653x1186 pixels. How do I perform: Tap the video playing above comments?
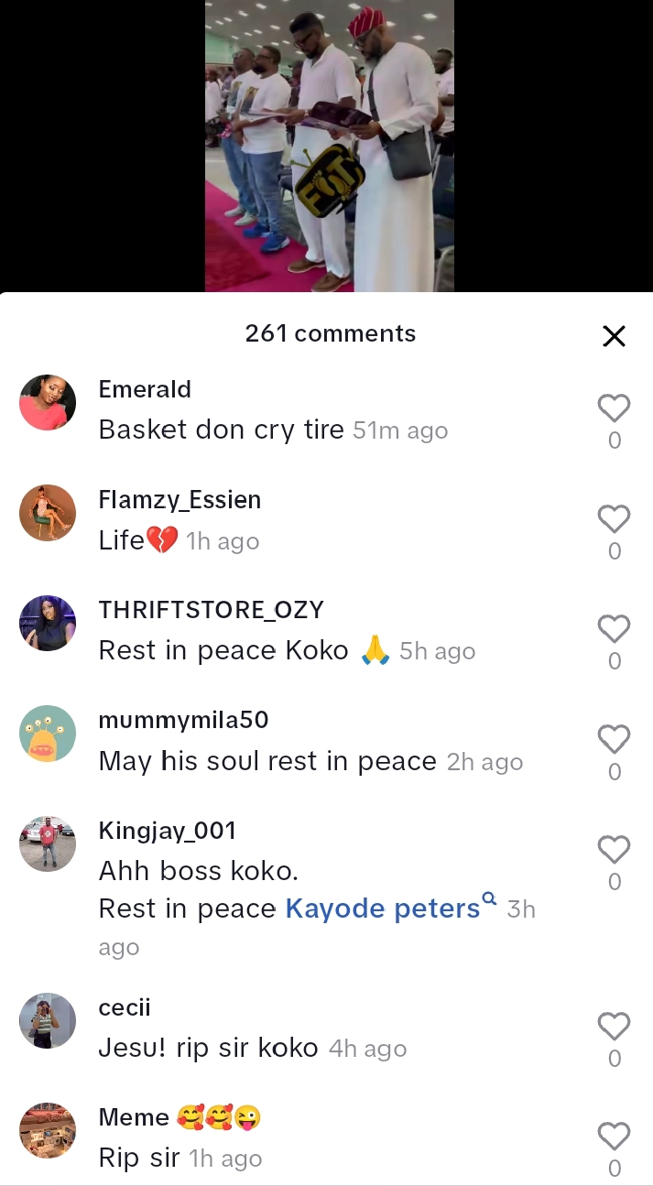click(329, 147)
